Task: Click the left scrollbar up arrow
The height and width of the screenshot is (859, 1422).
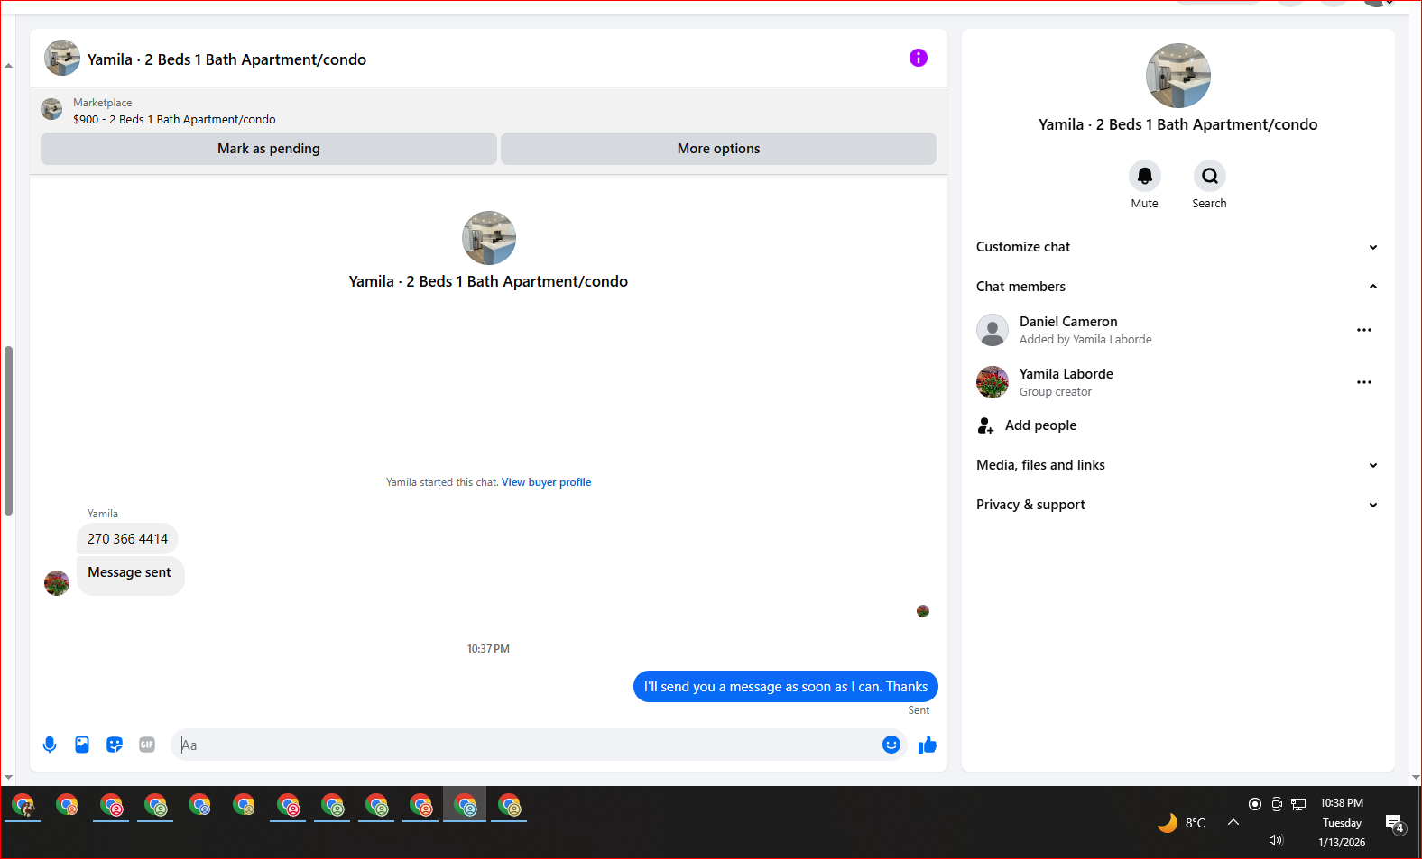Action: pos(8,65)
